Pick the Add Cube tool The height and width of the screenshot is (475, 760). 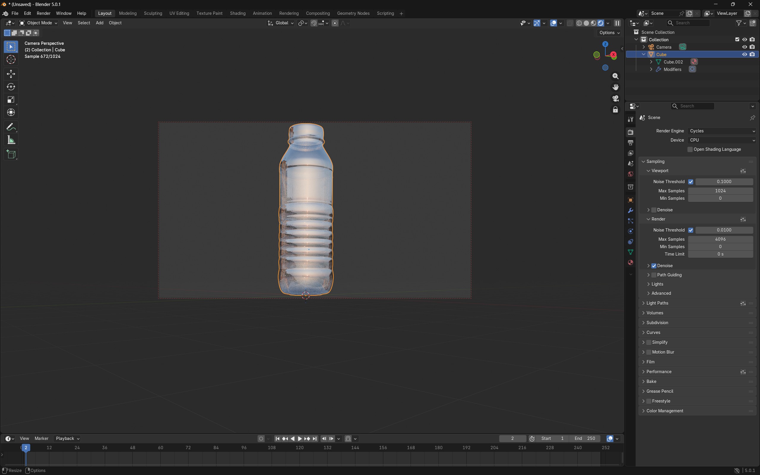11,154
